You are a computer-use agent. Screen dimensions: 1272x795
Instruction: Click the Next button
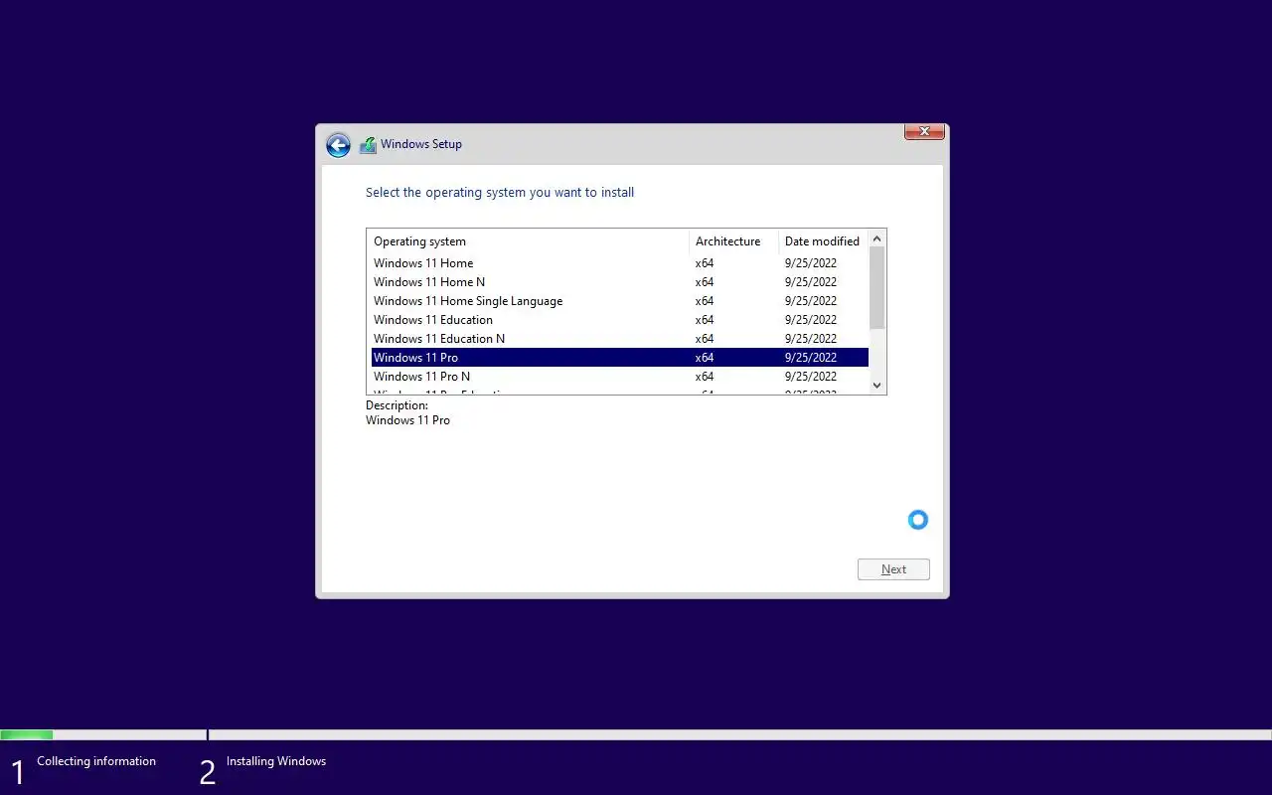point(893,569)
